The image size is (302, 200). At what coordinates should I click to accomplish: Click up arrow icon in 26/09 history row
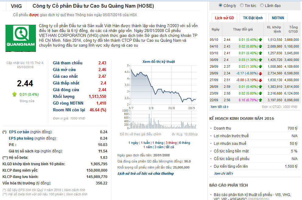[x=260, y=87]
